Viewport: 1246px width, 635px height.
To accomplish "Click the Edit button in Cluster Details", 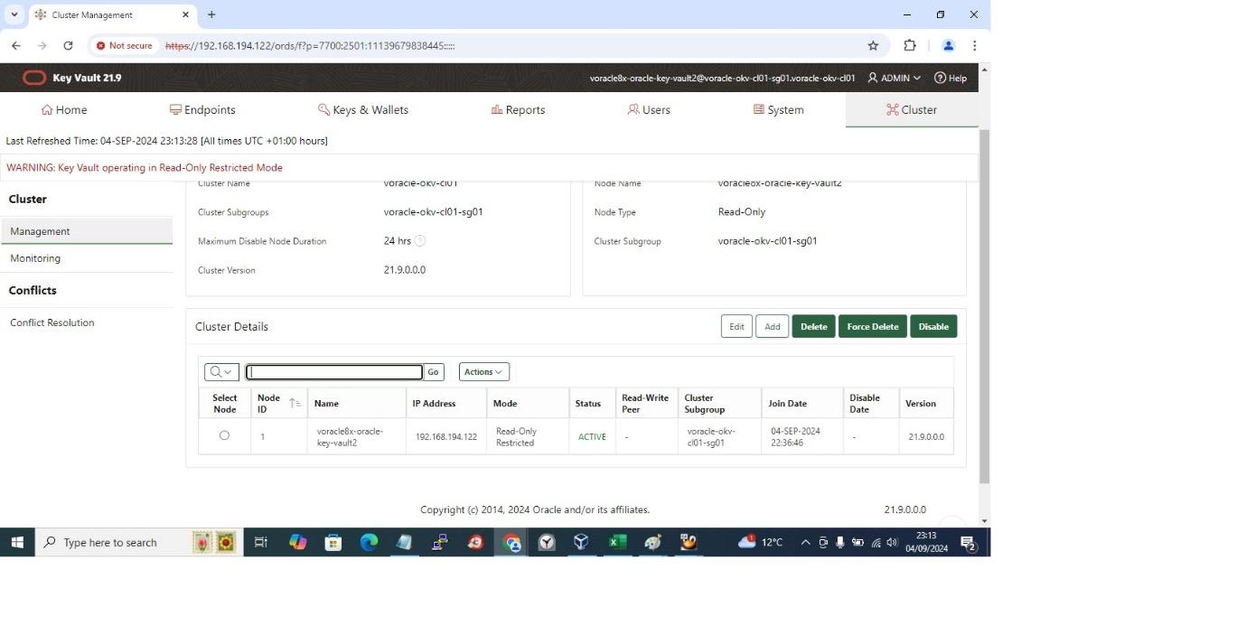I will pos(736,327).
